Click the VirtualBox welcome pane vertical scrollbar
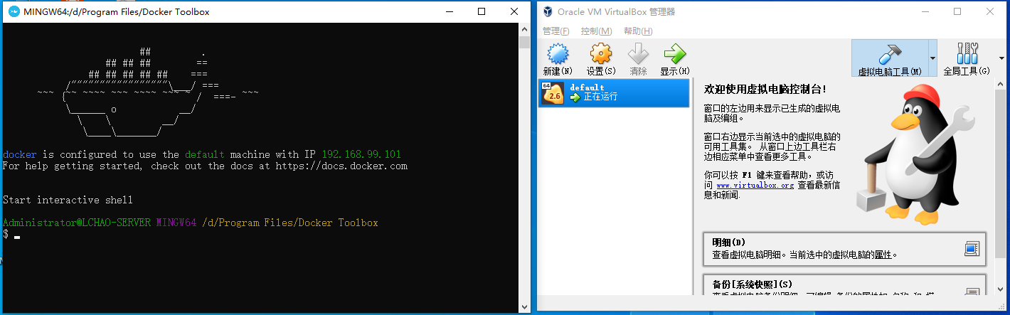The image size is (1010, 315). point(999,186)
